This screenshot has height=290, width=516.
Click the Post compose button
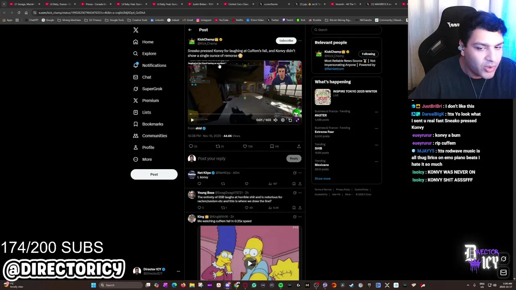click(x=154, y=174)
